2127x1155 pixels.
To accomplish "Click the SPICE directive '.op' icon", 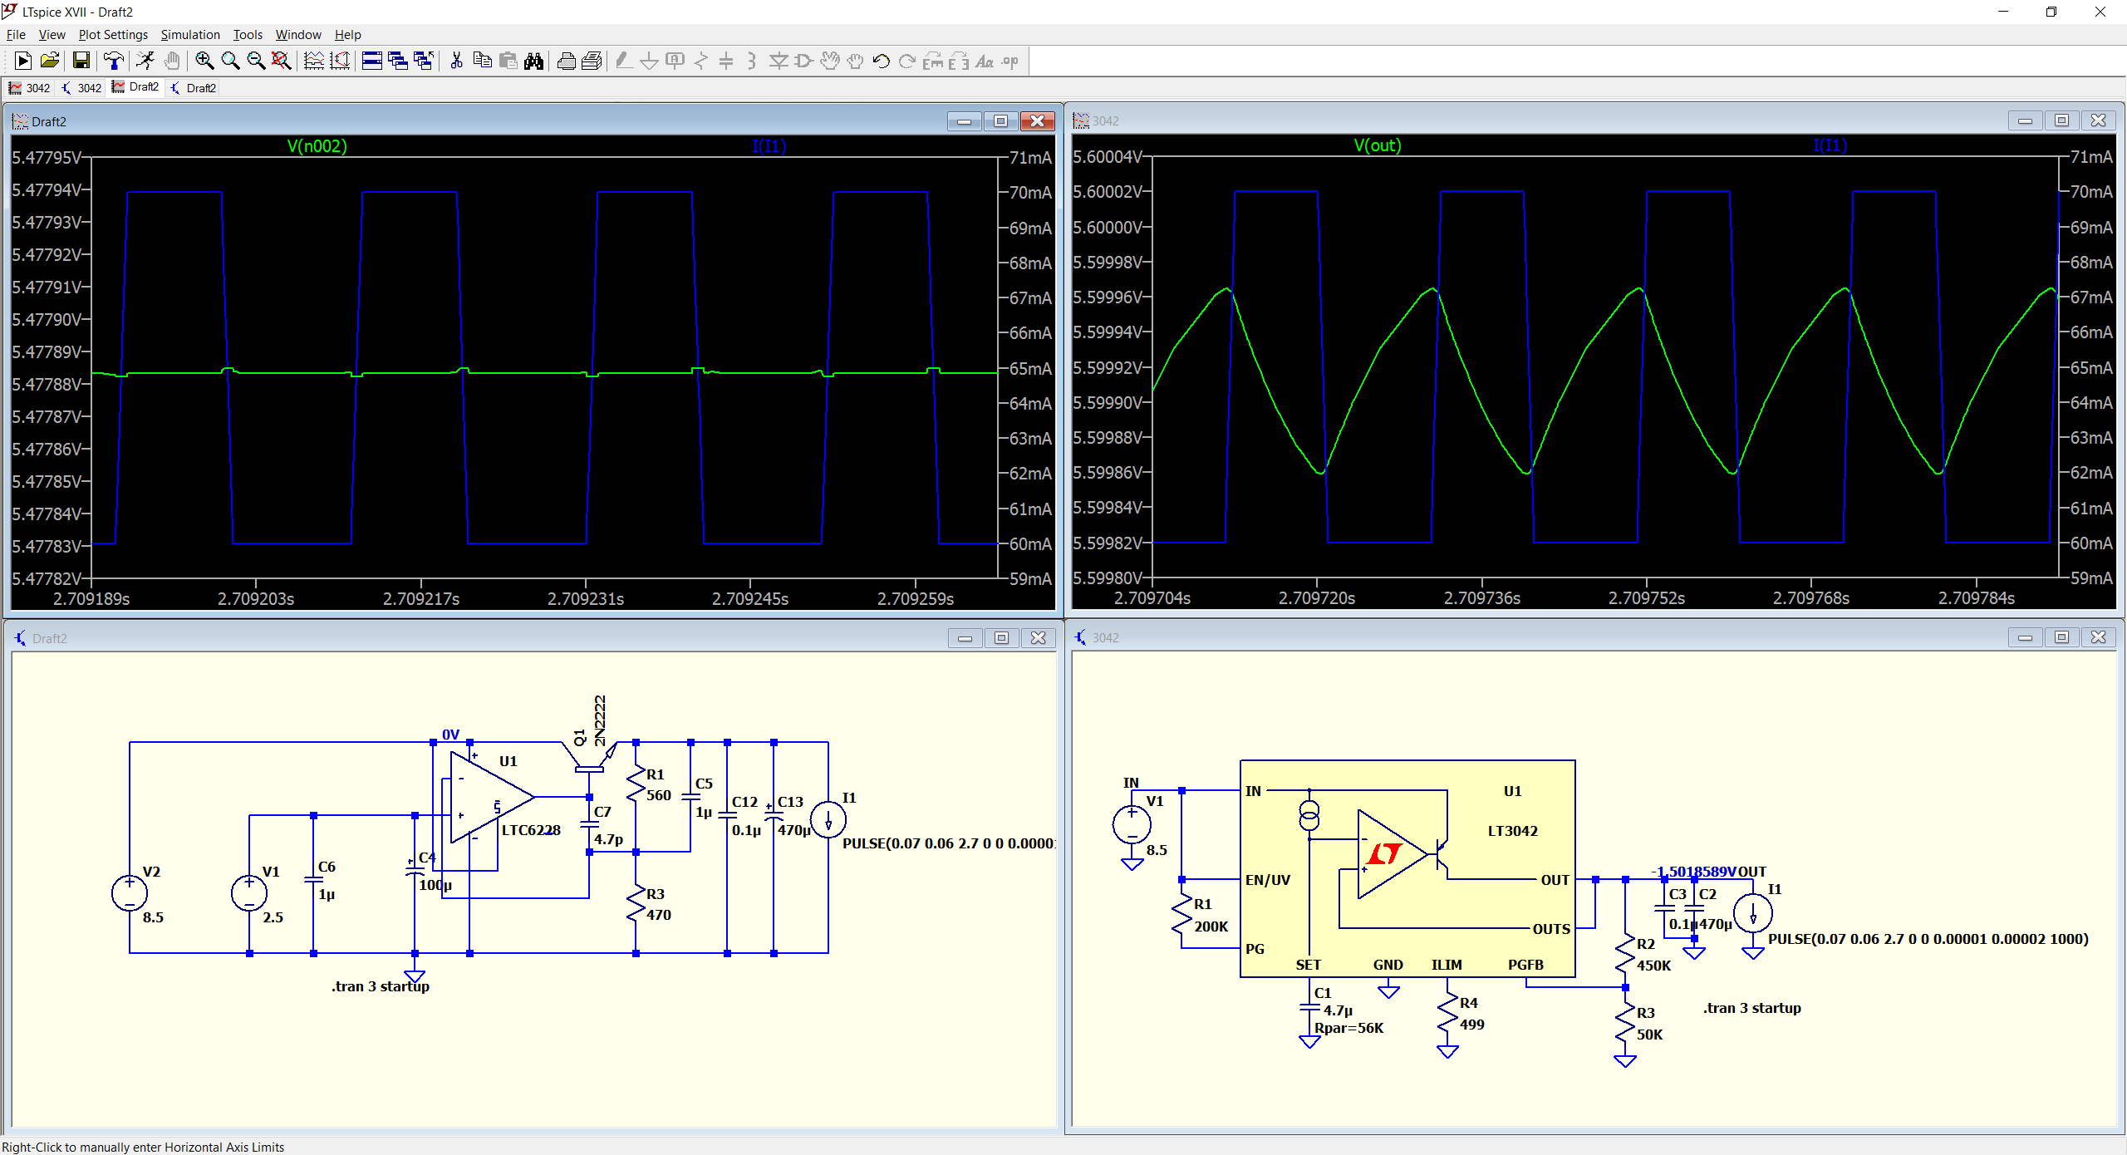I will pyautogui.click(x=1010, y=61).
